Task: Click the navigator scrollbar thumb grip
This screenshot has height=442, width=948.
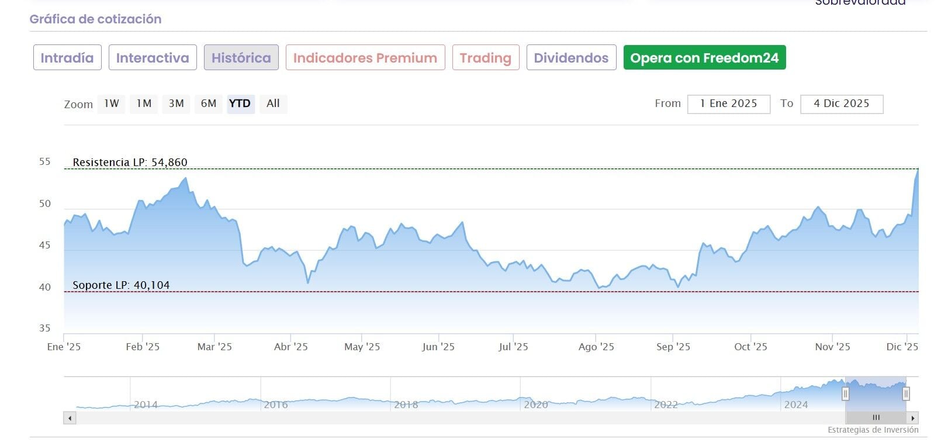Action: tap(876, 418)
